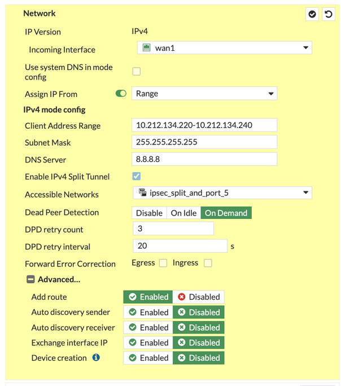Confirm Network section with checkmark icon
Screen dimensions: 341x386
tap(312, 14)
